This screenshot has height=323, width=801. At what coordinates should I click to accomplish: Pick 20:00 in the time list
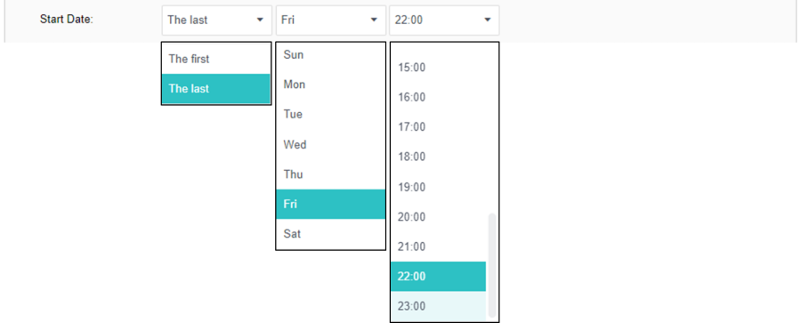[x=438, y=217]
